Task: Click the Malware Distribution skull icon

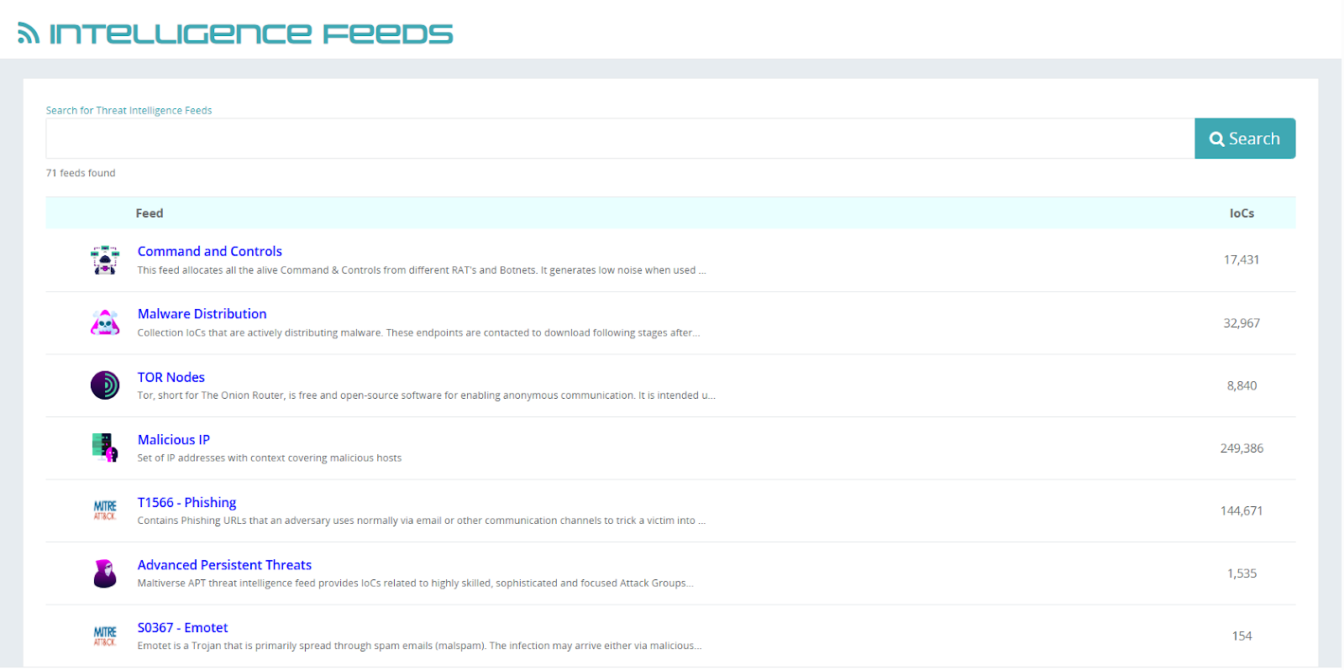Action: click(x=105, y=322)
